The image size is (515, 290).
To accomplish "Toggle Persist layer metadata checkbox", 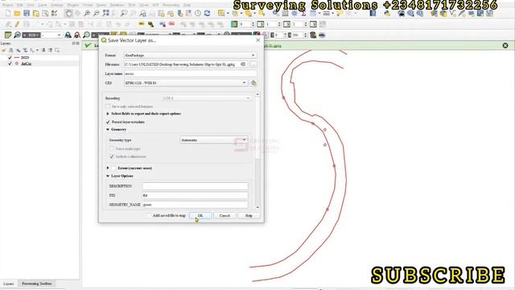I will [108, 122].
